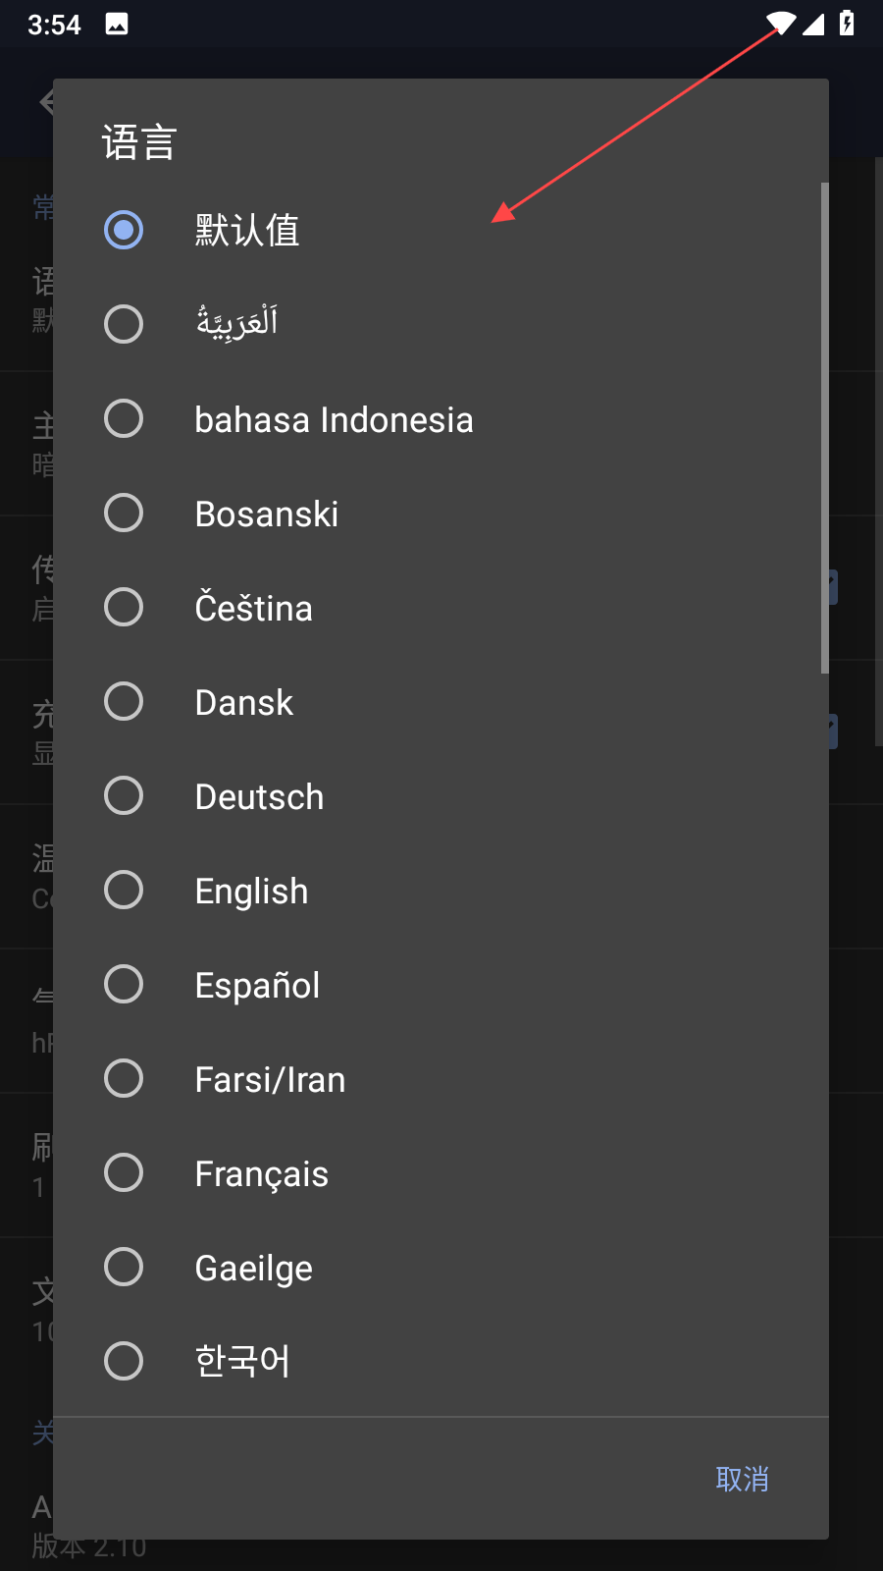Tap the back arrow behind dialog
Viewport: 883px width, 1571px height.
pos(46,101)
